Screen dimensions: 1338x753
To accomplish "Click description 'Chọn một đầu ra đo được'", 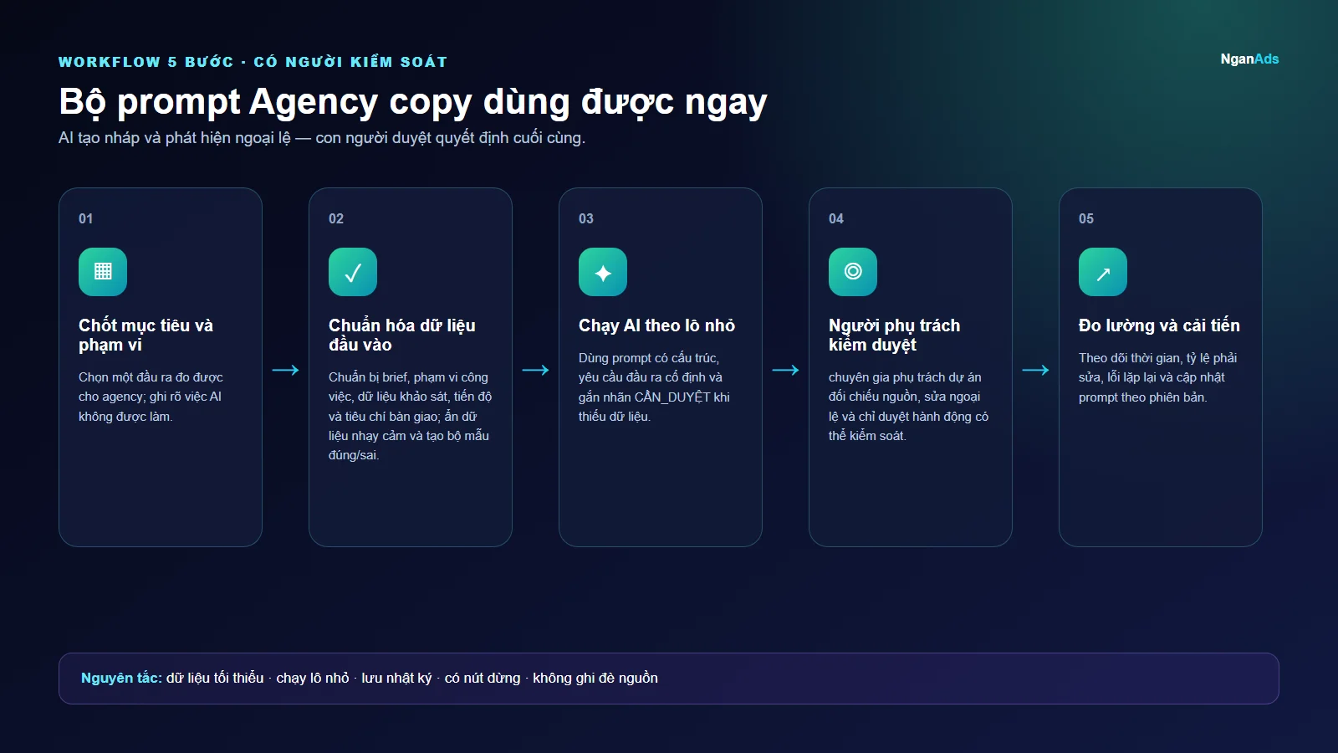I will (151, 397).
